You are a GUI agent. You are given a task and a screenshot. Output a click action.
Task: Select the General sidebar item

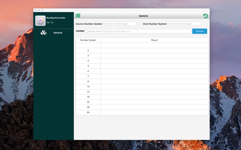tap(54, 33)
